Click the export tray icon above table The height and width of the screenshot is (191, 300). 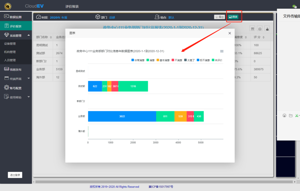tap(267, 29)
